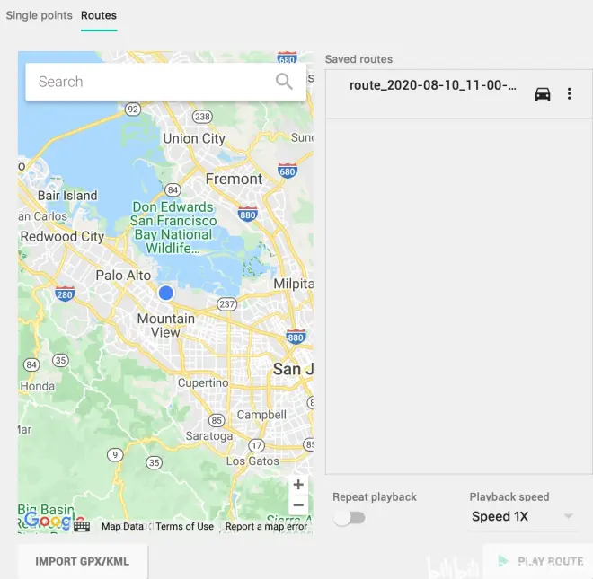Open the Playback speed dropdown
593x579 pixels.
pos(522,516)
